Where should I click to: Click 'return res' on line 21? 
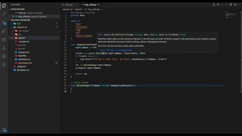coord(81,74)
